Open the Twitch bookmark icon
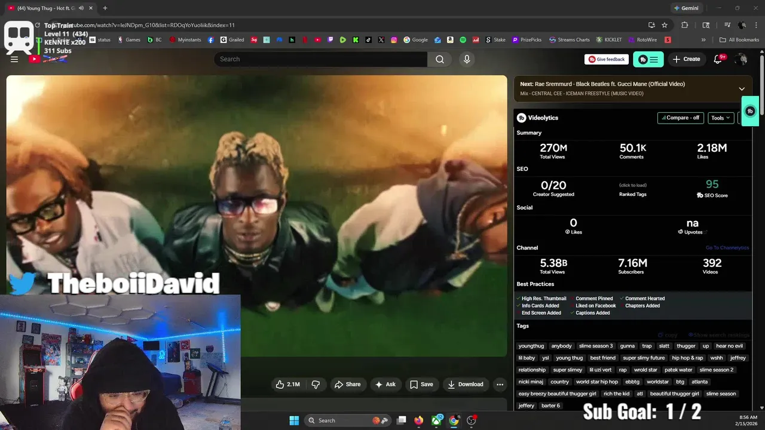This screenshot has width=765, height=430. click(331, 40)
